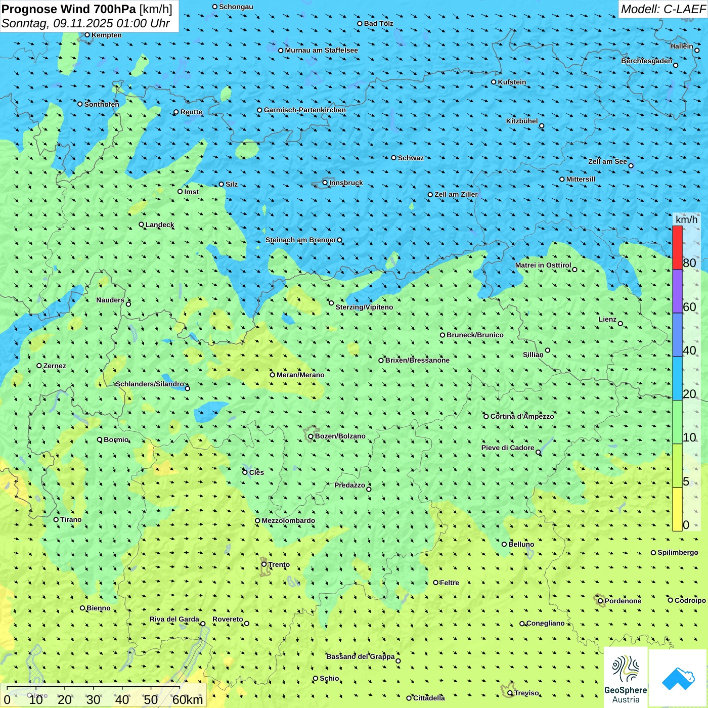The height and width of the screenshot is (708, 708).
Task: Click the 'Brixen/Bressanone' label
Action: click(417, 360)
